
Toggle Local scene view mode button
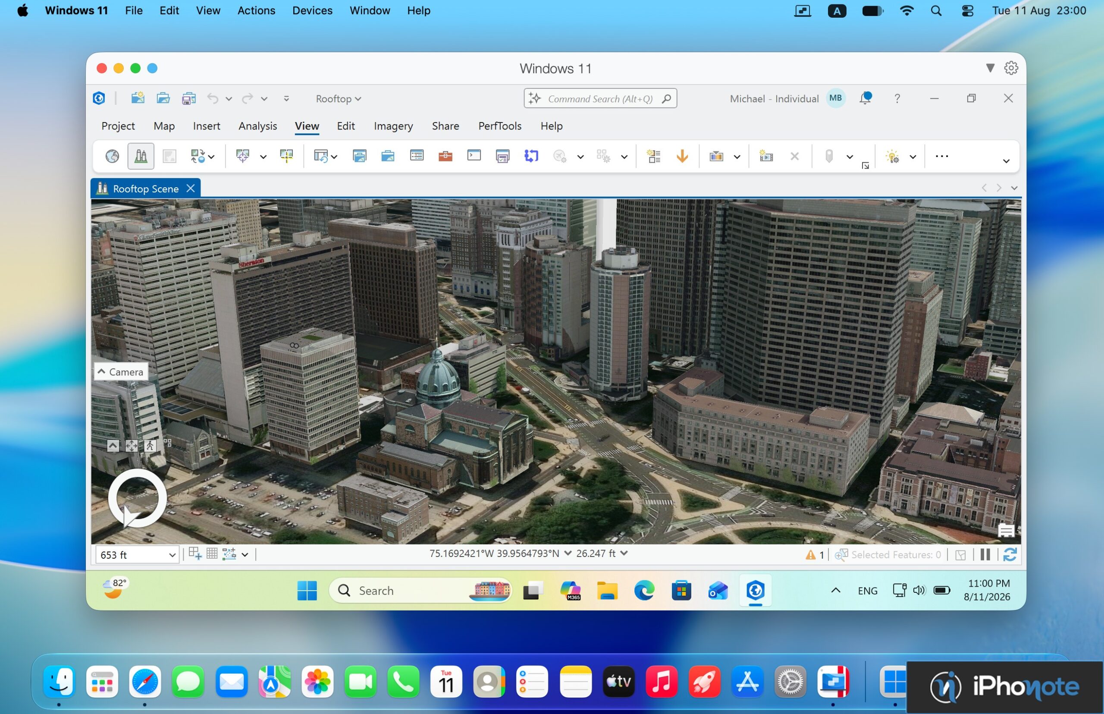[141, 156]
